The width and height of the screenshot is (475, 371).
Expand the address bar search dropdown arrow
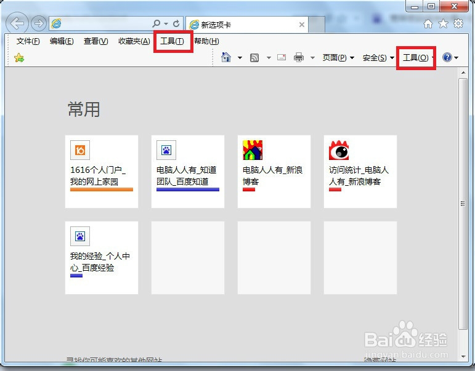166,23
